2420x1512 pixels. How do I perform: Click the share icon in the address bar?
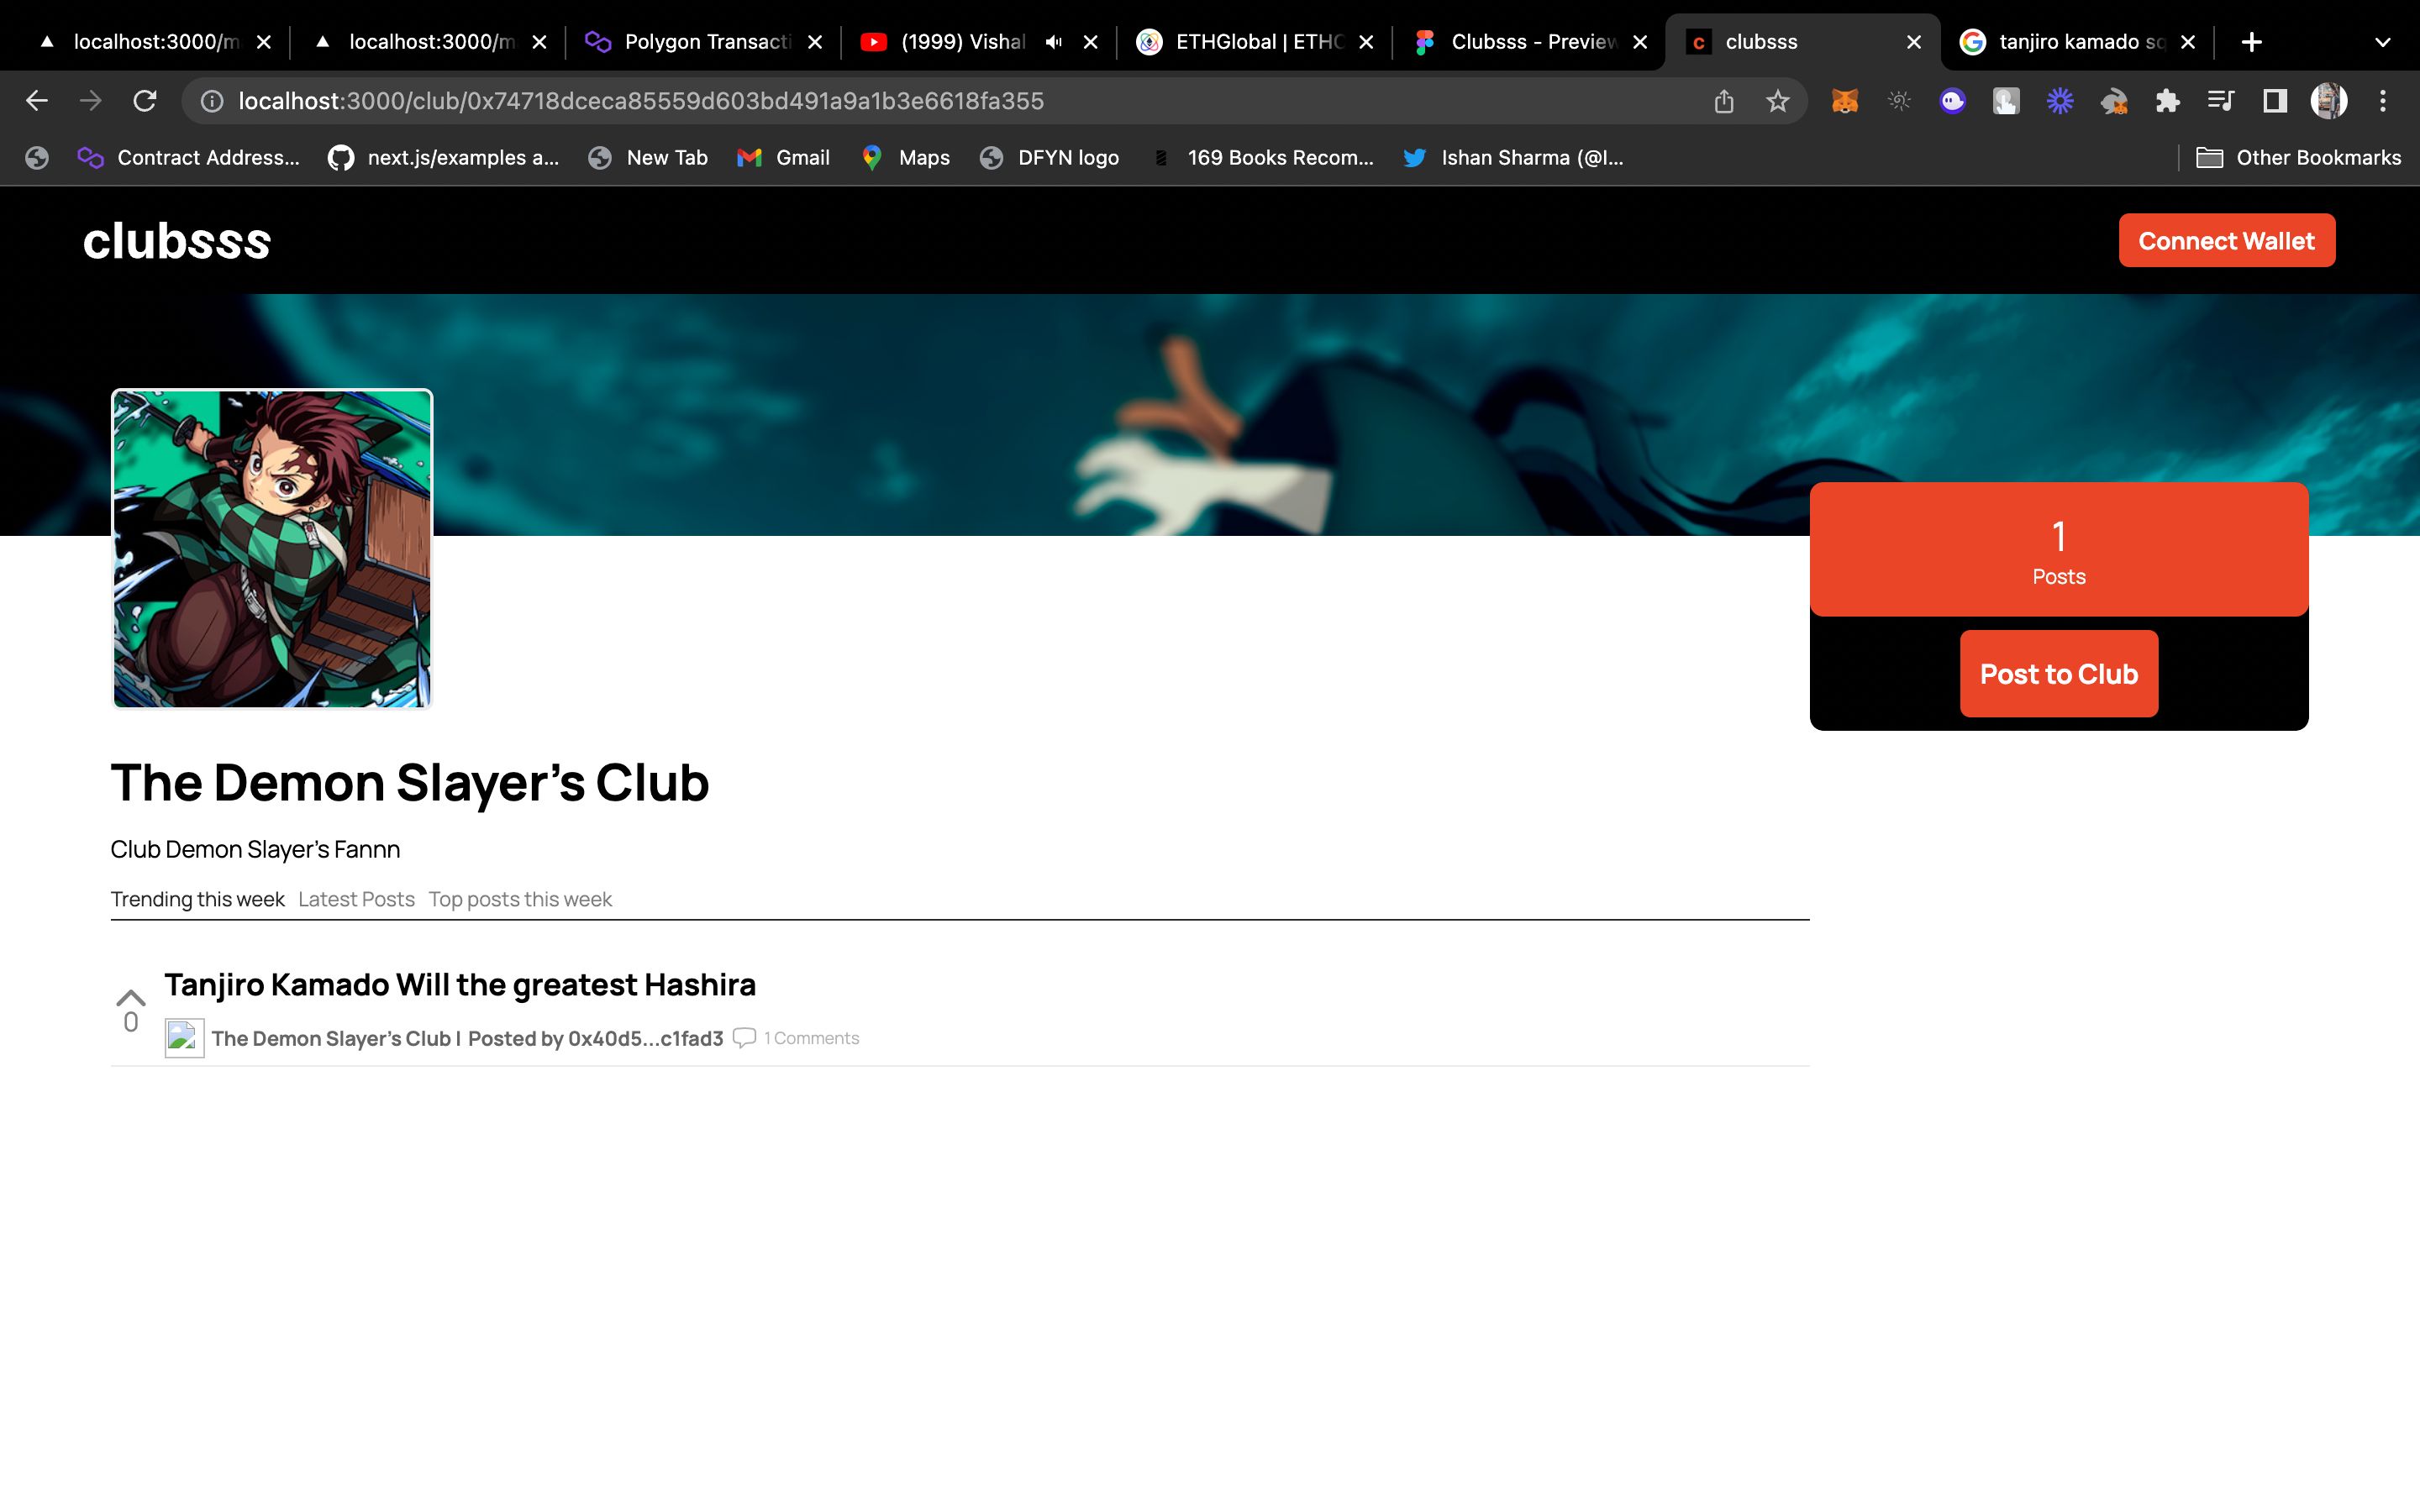click(1723, 101)
